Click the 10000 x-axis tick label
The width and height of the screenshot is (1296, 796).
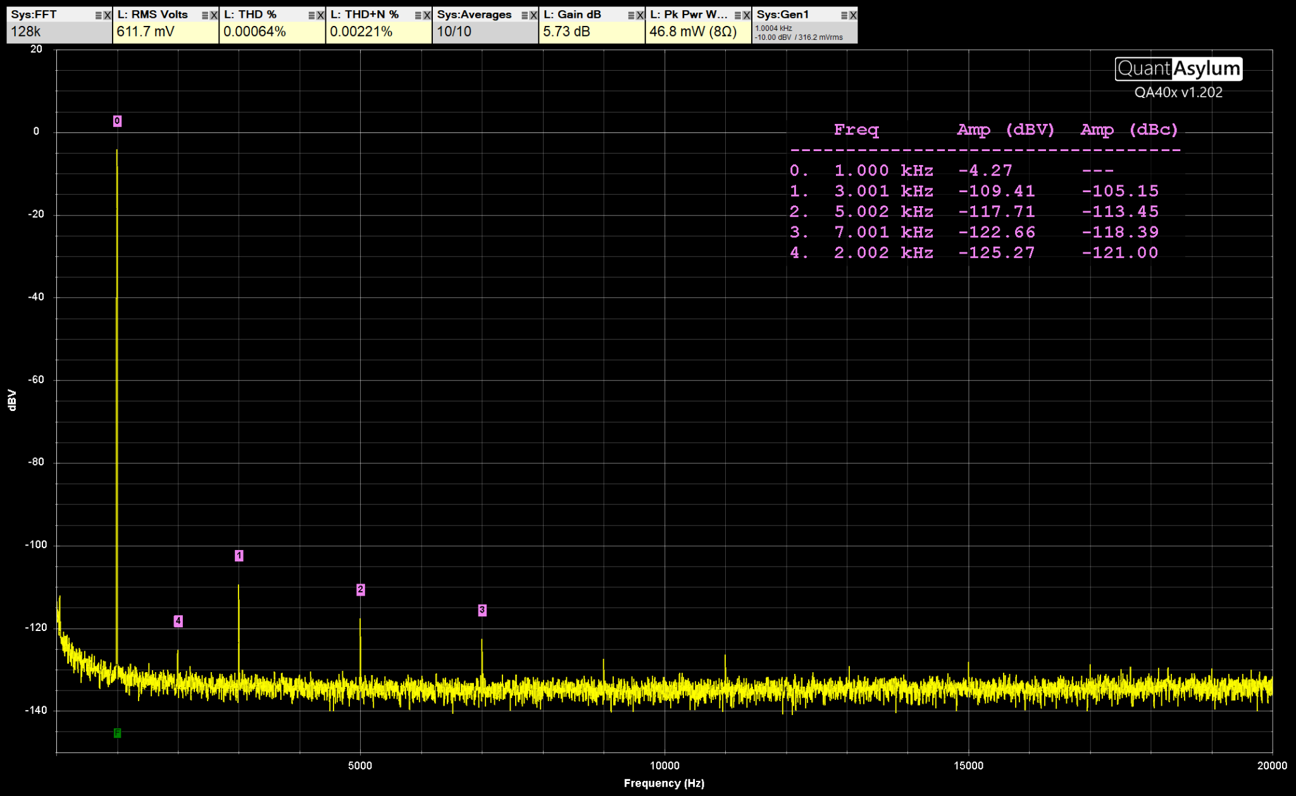click(664, 766)
